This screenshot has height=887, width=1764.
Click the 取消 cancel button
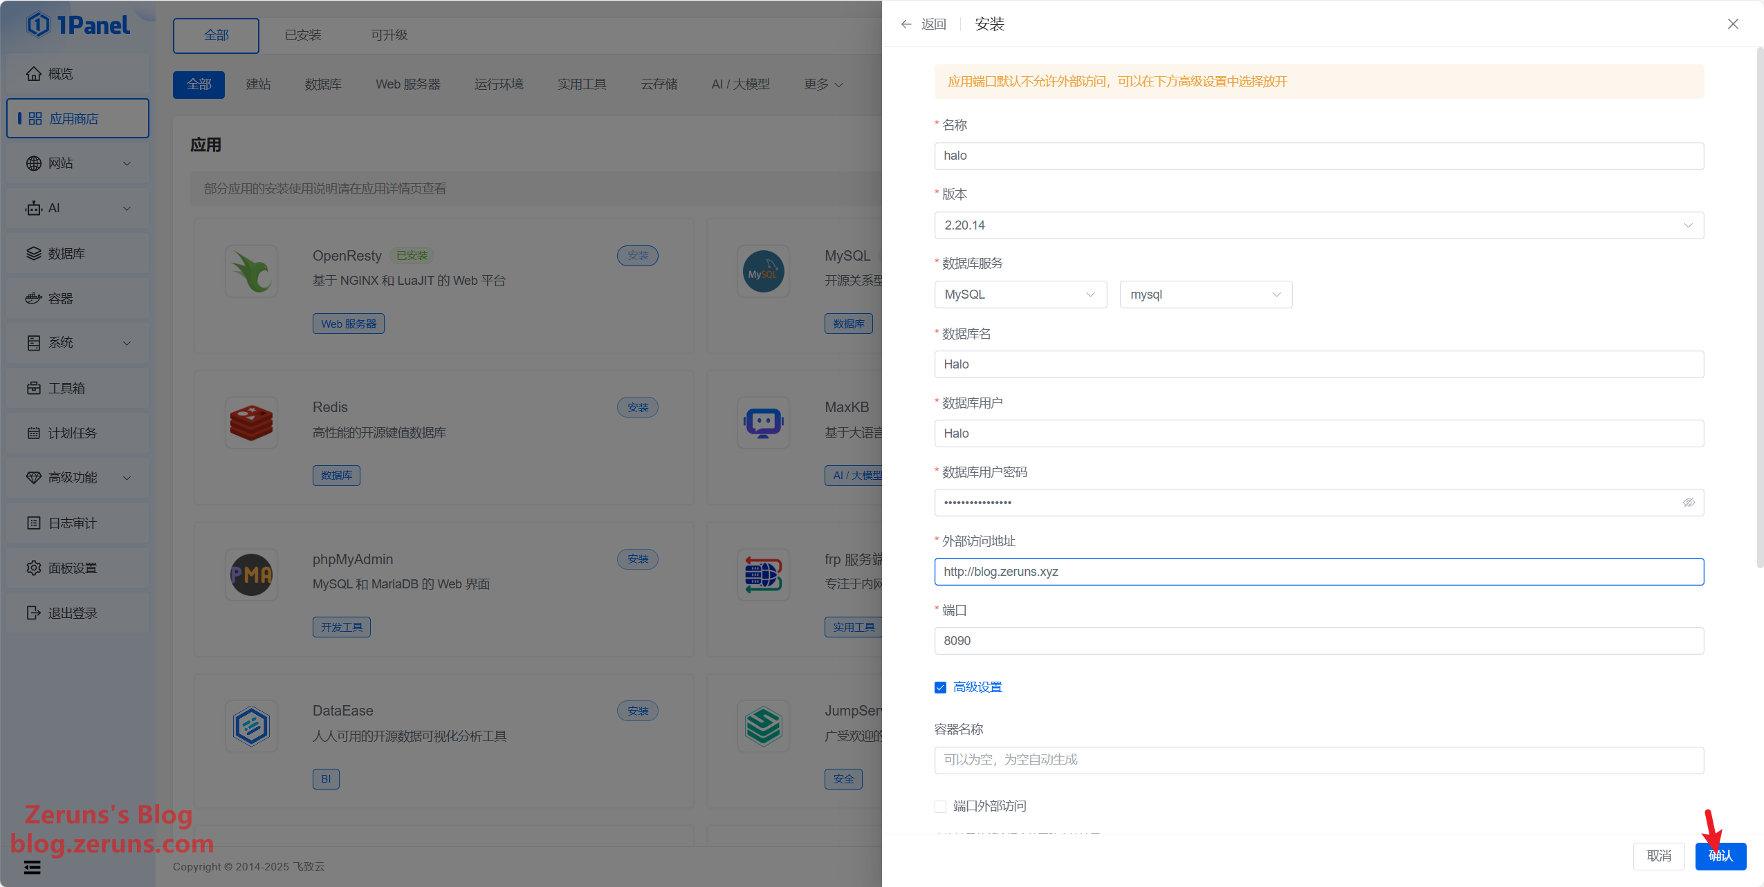click(x=1659, y=856)
